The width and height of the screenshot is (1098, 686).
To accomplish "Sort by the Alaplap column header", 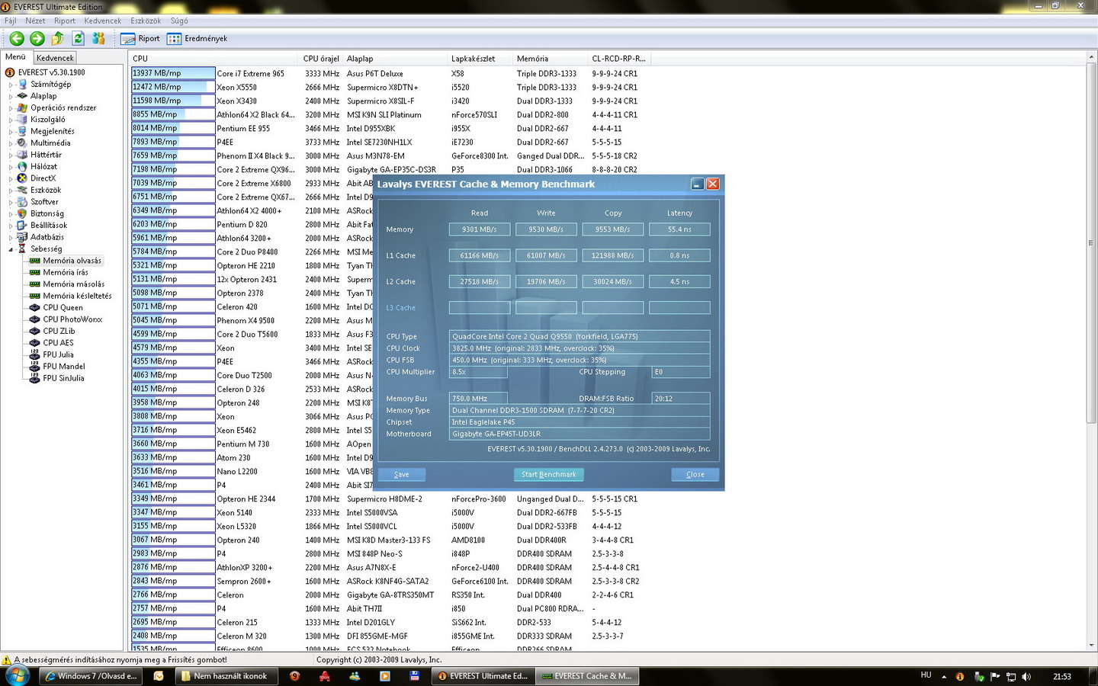I will point(396,59).
